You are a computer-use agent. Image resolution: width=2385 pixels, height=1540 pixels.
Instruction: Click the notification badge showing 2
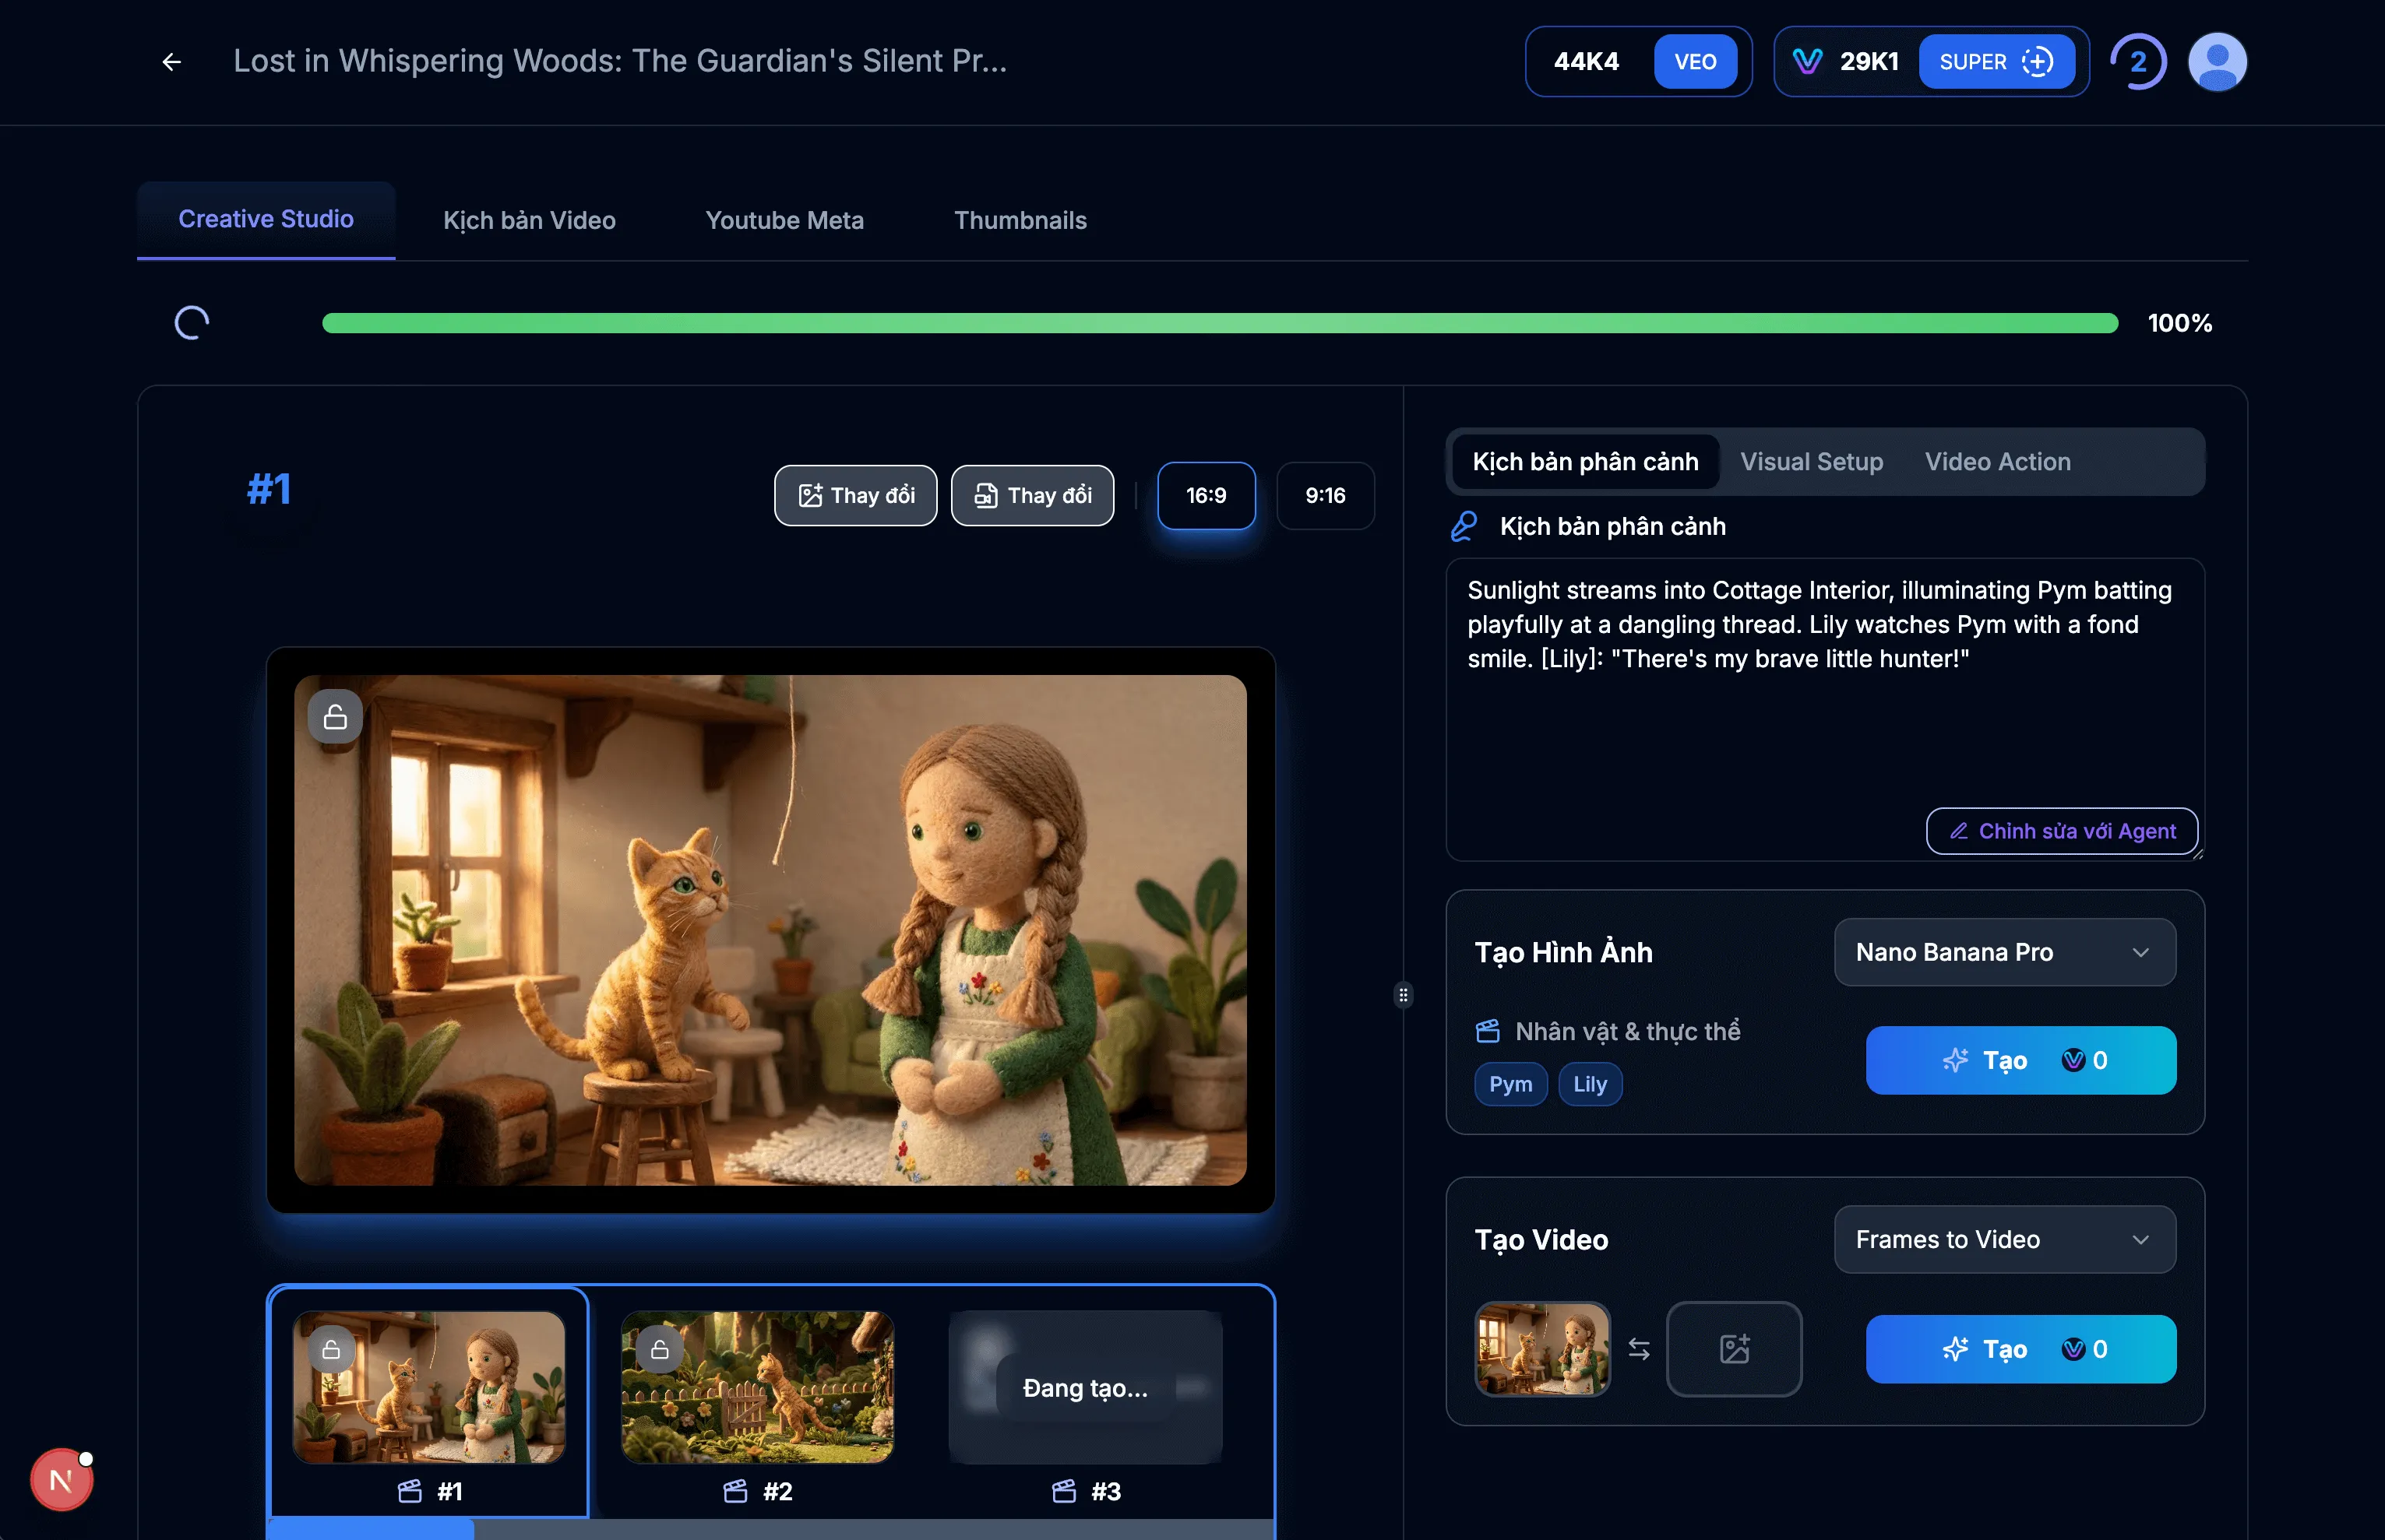(x=2138, y=61)
